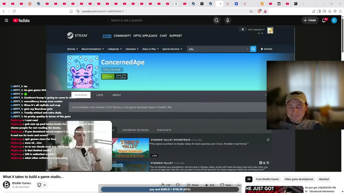Open the Steam CHAT menu item
This screenshot has width=344, height=193.
163,36
